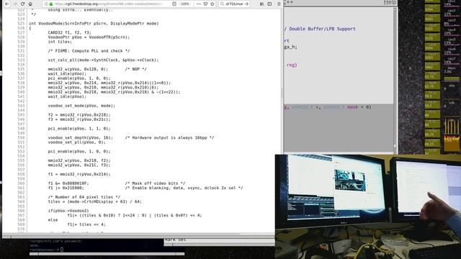461x259 pixels.
Task: Click the green padlock security icon
Action: point(51,4)
